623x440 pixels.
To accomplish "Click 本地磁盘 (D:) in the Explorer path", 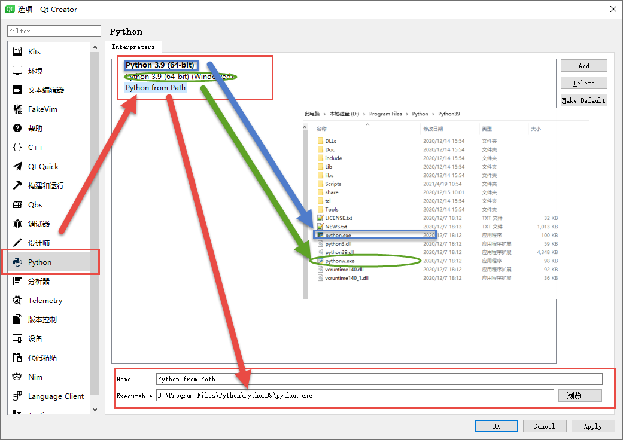I will pos(344,114).
